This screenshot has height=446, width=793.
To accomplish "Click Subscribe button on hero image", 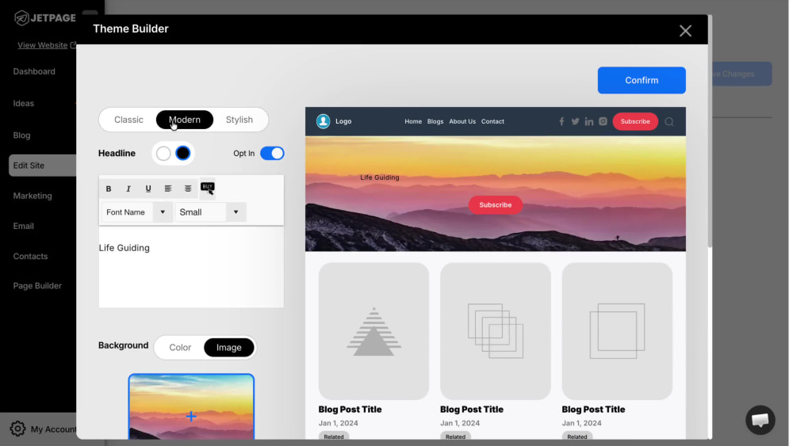I will [495, 205].
